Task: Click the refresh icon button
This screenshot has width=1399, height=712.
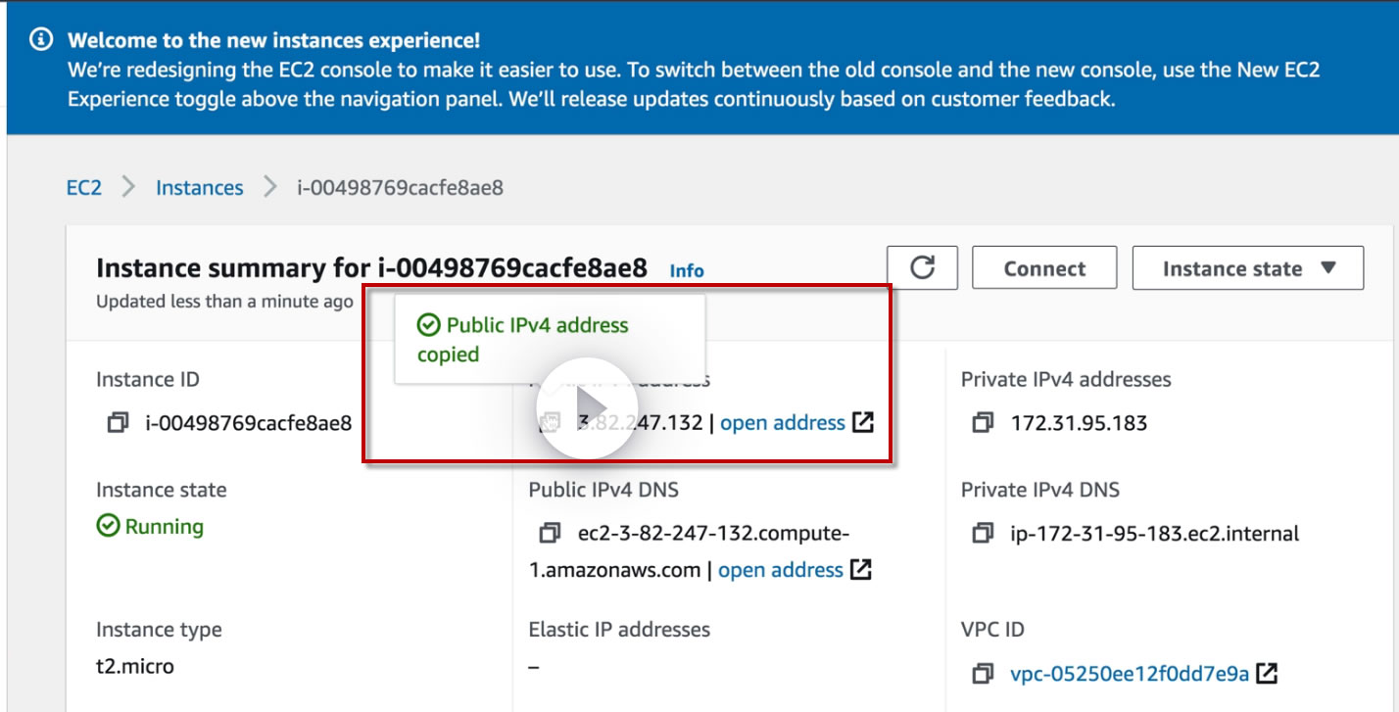Action: coord(922,267)
